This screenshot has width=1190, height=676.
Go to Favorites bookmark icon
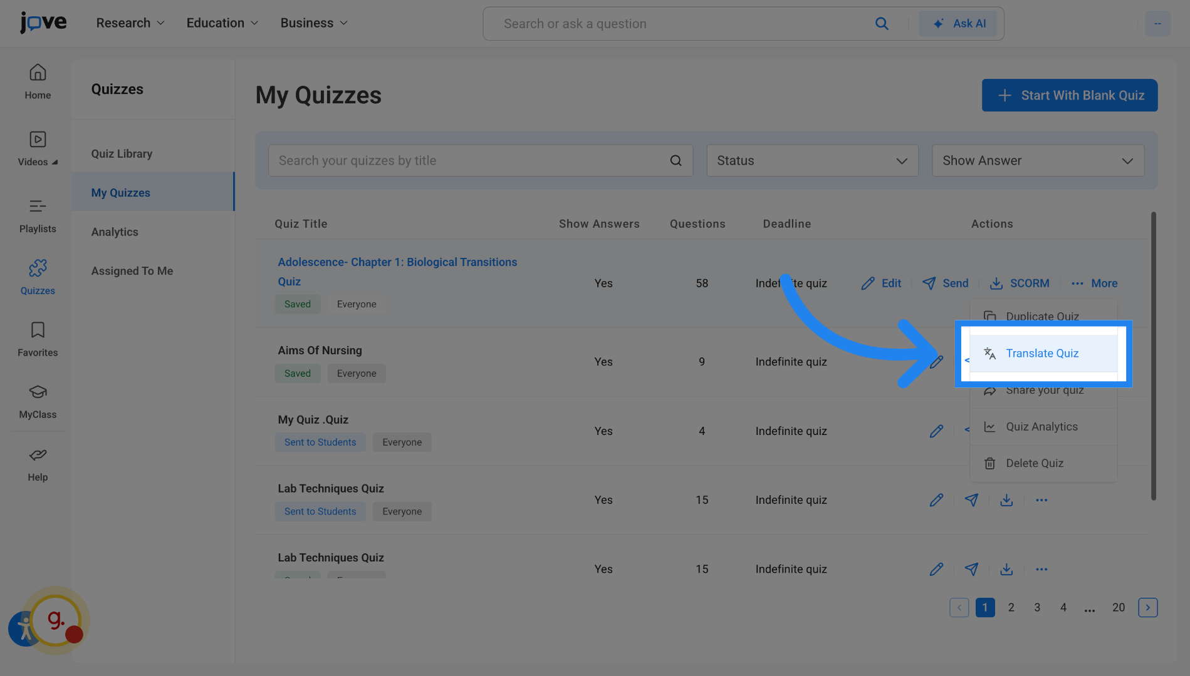click(38, 339)
